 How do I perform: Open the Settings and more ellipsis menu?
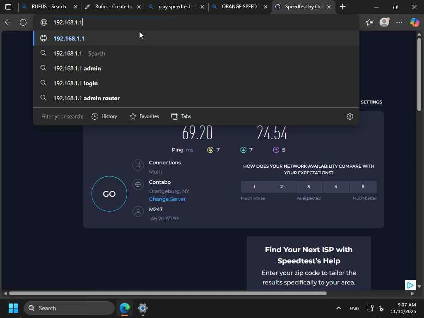(399, 22)
